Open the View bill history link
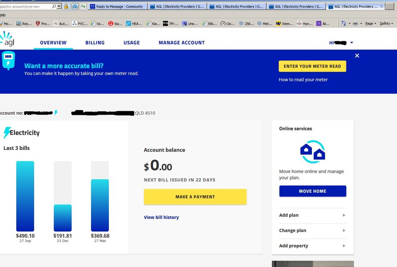 point(161,217)
